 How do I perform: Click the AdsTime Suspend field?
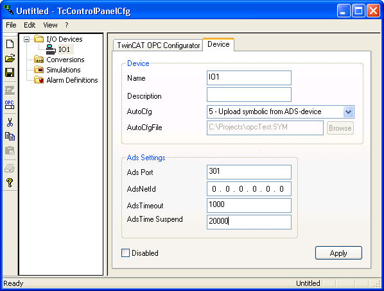point(249,222)
